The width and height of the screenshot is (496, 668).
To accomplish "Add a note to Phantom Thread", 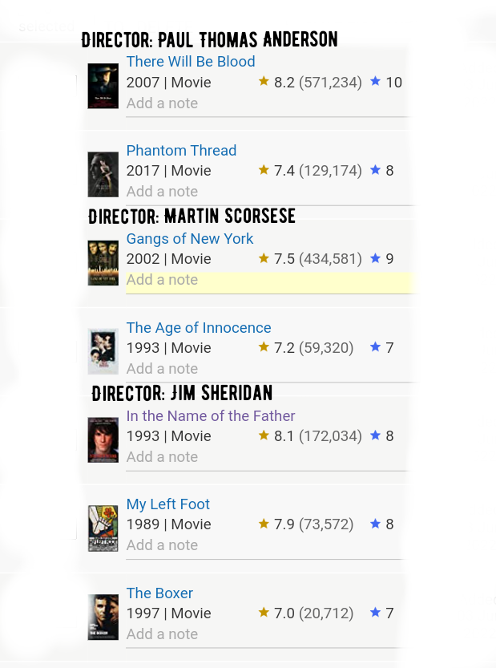I will point(162,192).
